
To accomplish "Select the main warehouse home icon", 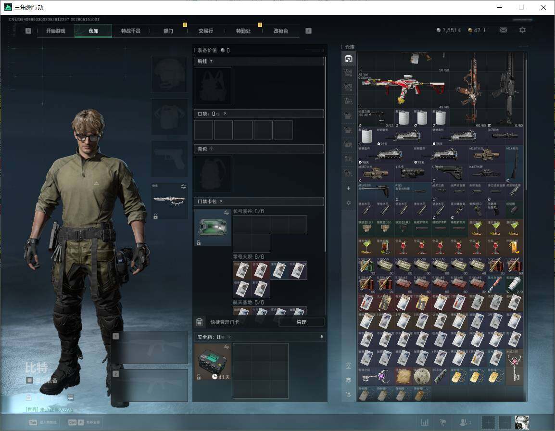I will pyautogui.click(x=348, y=59).
